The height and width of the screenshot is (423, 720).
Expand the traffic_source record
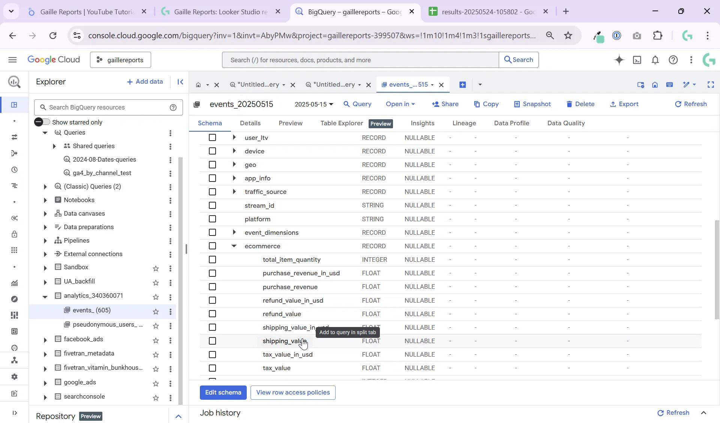coord(234,192)
